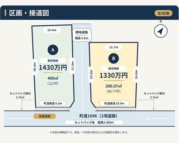
Task: Click the 24.0m side dimension label
Action: pyautogui.click(x=136, y=74)
